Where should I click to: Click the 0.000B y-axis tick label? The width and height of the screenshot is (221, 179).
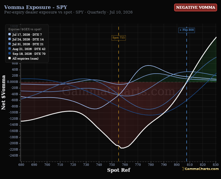(13, 82)
